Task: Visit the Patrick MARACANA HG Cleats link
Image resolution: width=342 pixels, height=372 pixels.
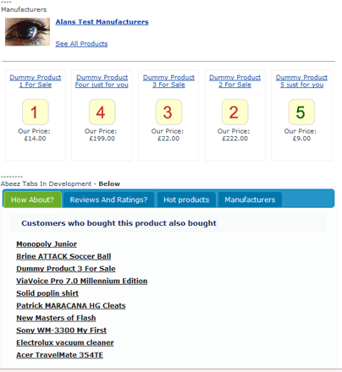Action: click(71, 306)
